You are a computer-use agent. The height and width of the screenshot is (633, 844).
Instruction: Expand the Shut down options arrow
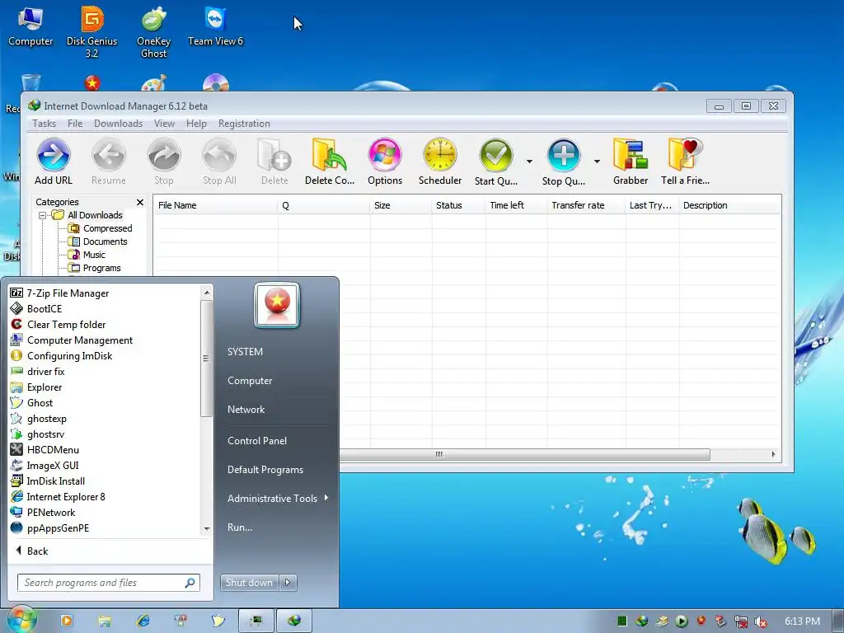pyautogui.click(x=288, y=583)
